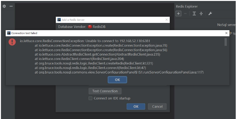Add a server with the plus icon in Redis Explorer

pos(178,14)
